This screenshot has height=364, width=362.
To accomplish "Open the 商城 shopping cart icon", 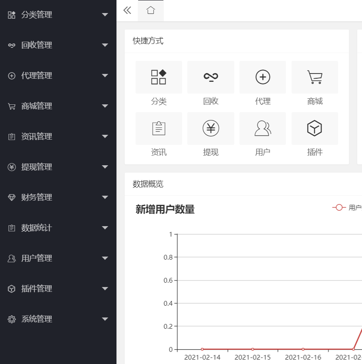I will click(315, 77).
